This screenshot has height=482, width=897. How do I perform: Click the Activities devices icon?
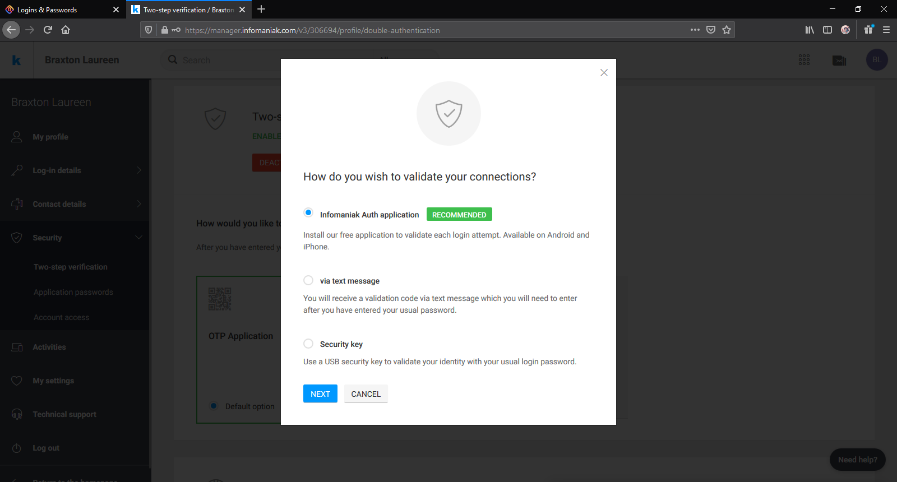[17, 347]
